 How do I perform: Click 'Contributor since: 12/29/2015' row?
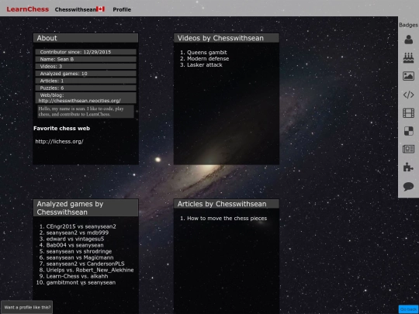[x=86, y=52]
